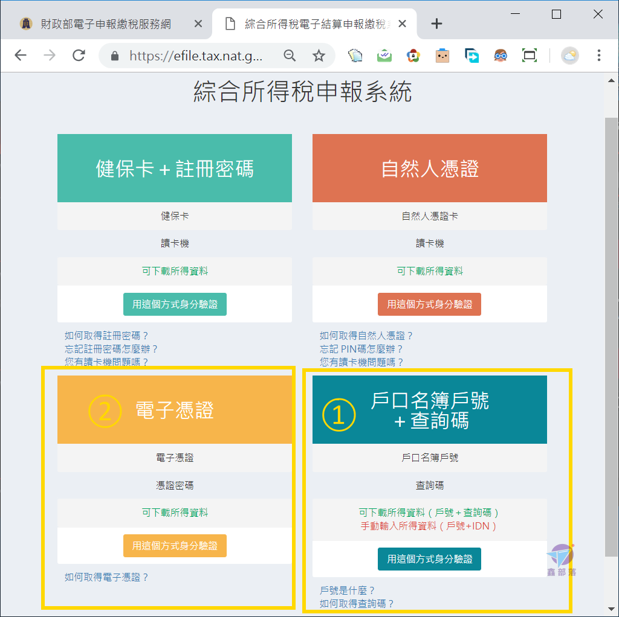Click the zoom magnifier icon in address bar

click(x=290, y=56)
